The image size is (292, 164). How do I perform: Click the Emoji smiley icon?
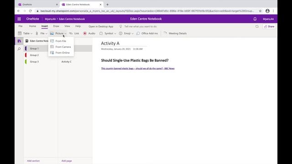click(x=120, y=33)
